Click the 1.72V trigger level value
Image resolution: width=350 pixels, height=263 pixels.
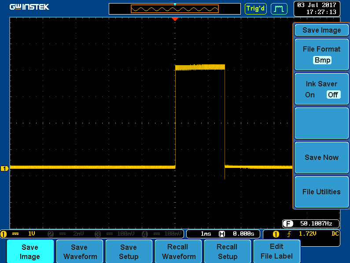[x=308, y=234]
